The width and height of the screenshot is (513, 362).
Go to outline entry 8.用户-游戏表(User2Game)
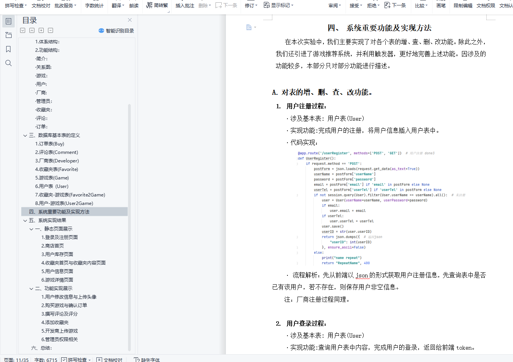pos(64,203)
